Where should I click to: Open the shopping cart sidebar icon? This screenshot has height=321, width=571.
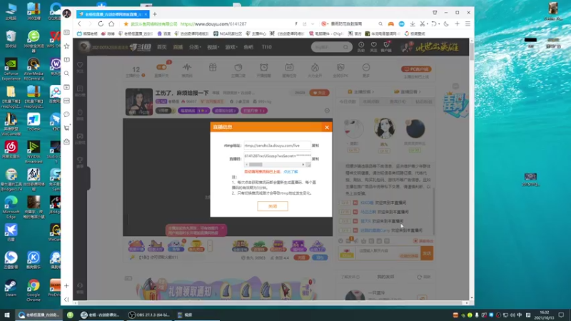tap(66, 128)
